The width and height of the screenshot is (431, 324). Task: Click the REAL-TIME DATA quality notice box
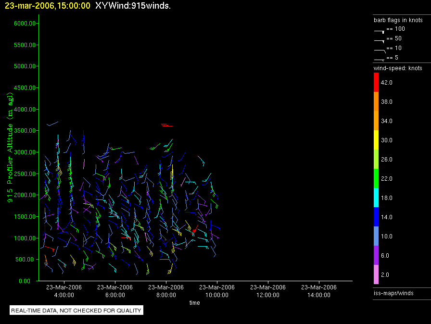(76, 311)
